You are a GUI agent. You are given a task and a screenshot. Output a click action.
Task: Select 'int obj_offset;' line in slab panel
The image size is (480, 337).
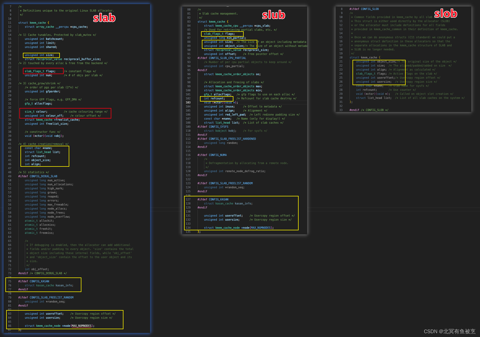tap(37, 269)
